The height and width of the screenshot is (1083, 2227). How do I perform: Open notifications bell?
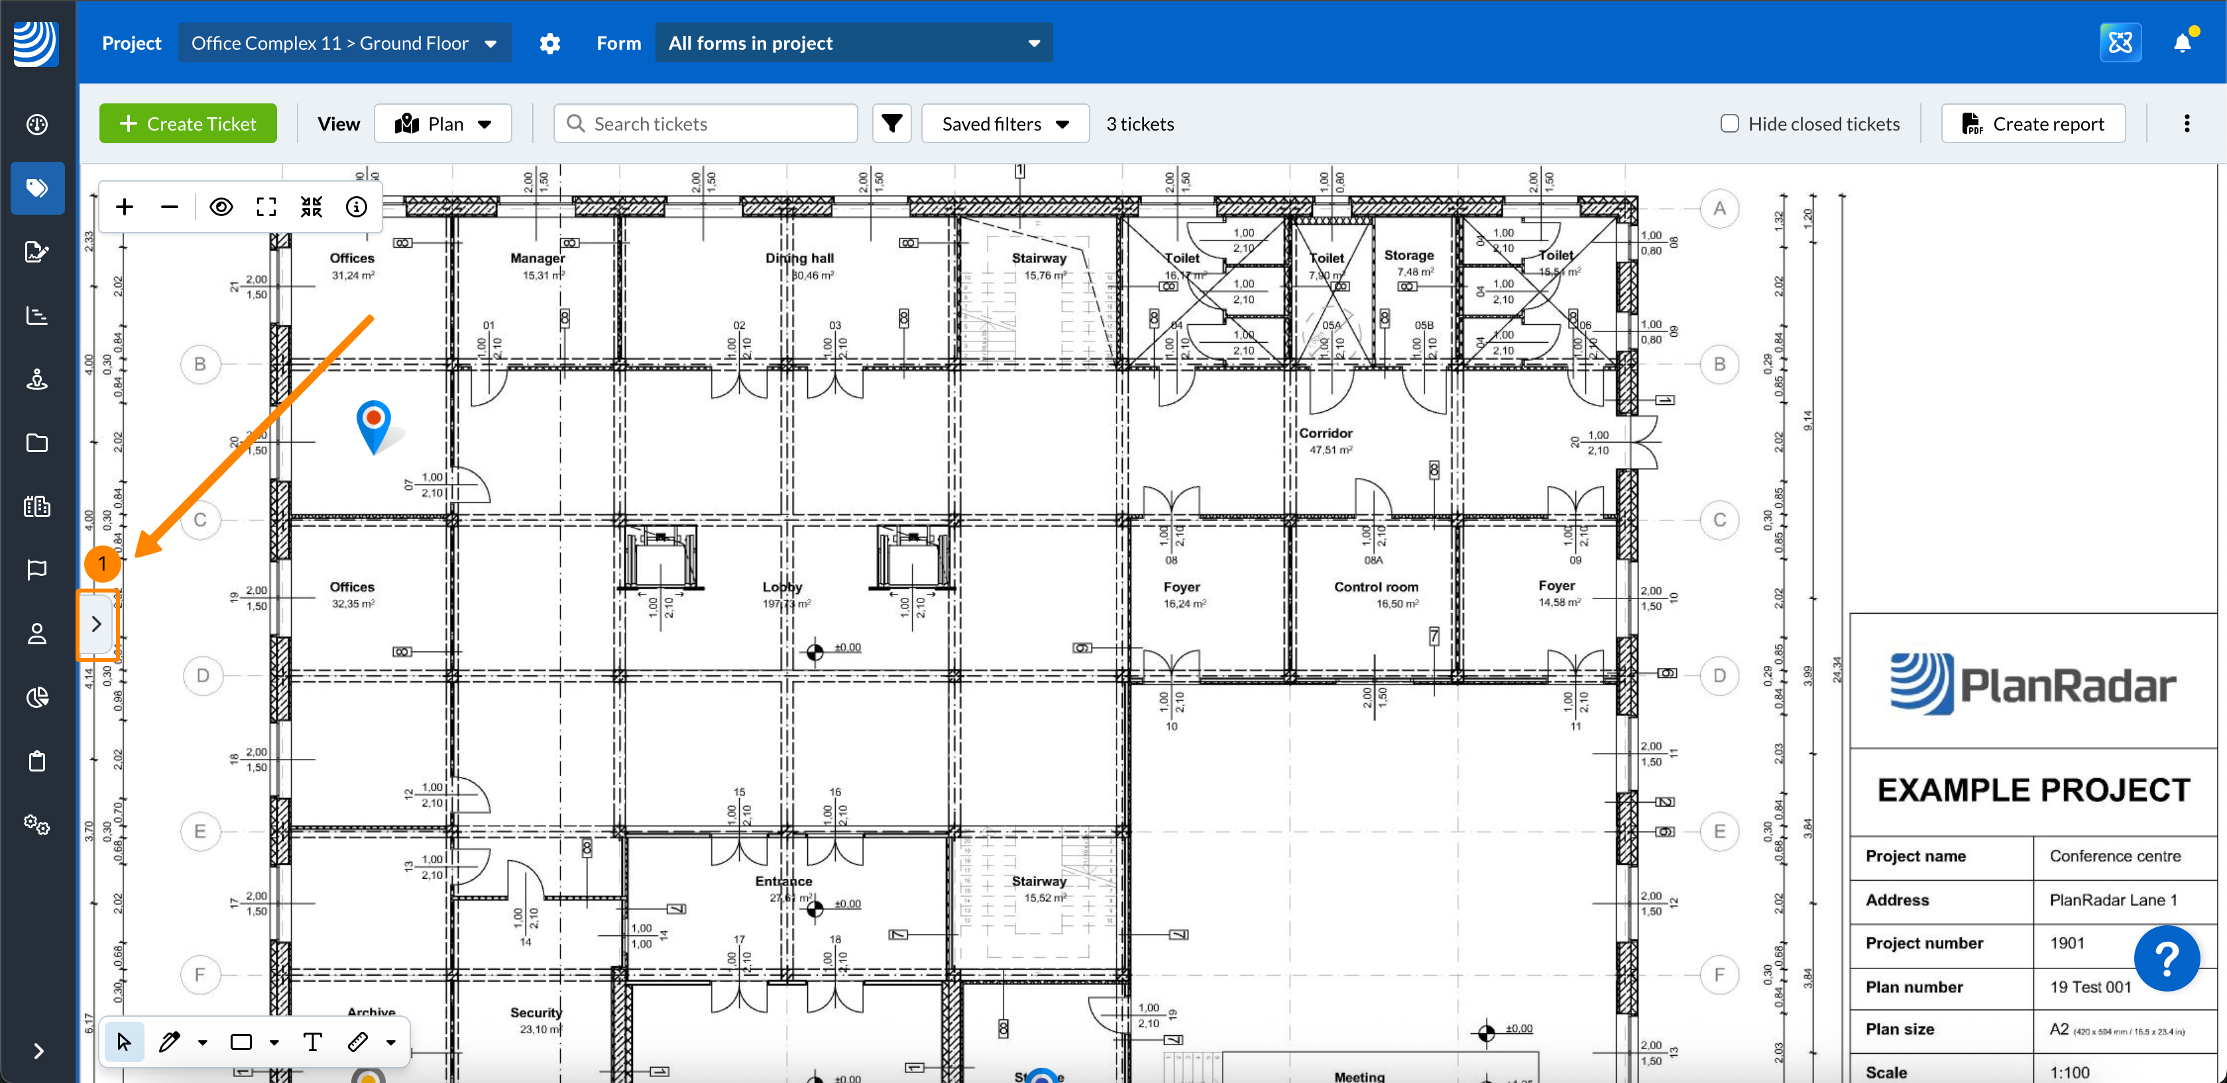2182,42
